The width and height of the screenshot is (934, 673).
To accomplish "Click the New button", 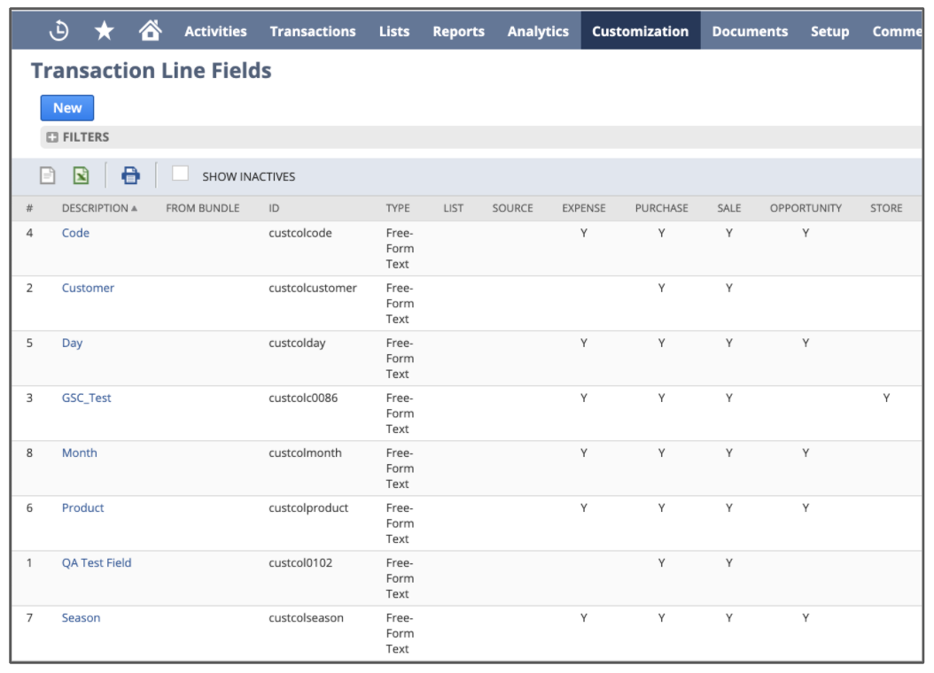I will pos(67,108).
